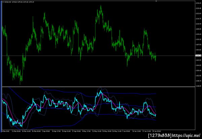202x139 pixels.
Task: Click the 1234.15 price scale label
Action: click(x=199, y=3)
